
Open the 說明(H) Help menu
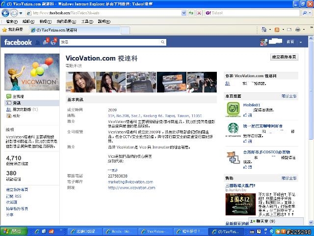click(x=104, y=22)
